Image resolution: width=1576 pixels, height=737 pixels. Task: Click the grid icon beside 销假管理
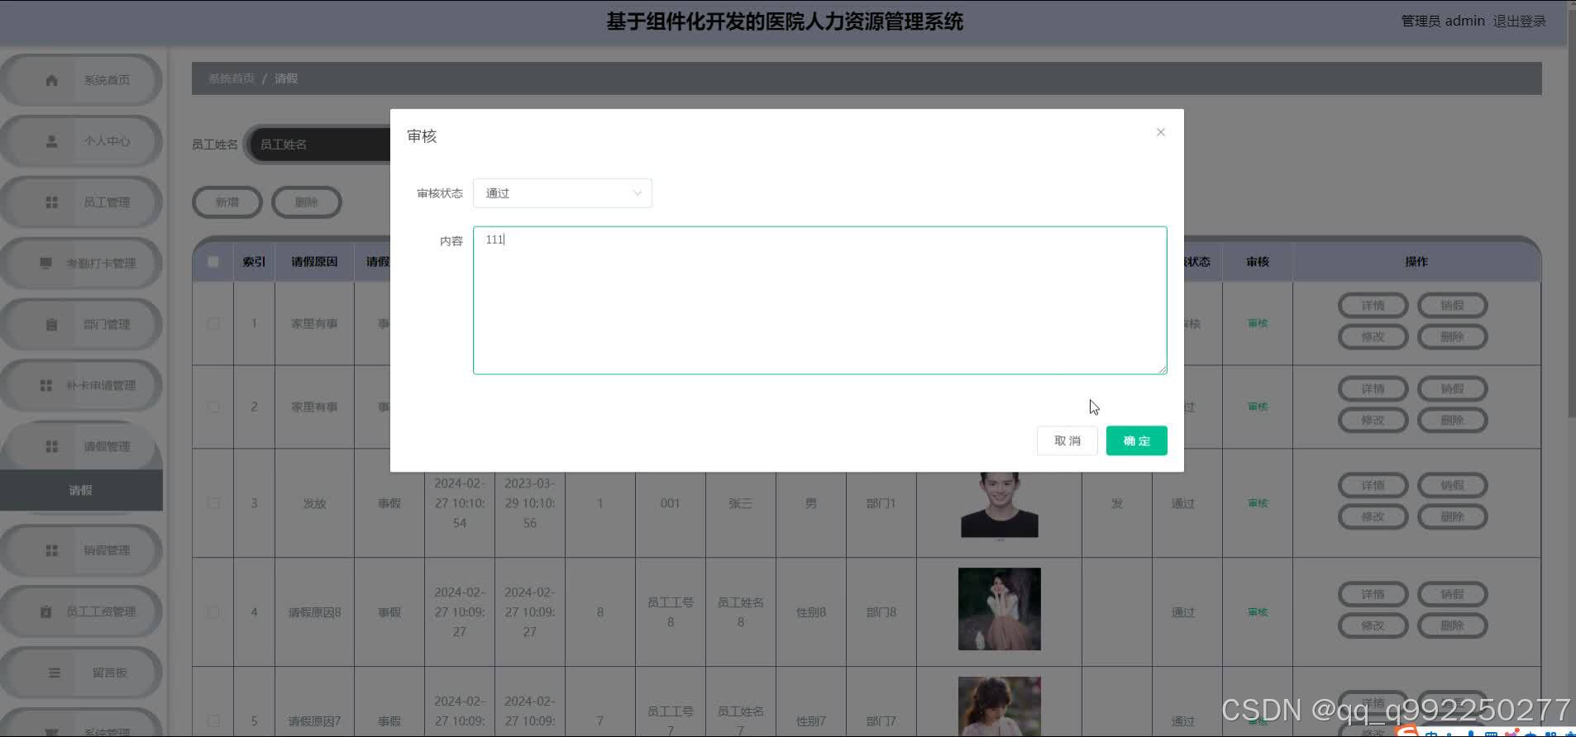pyautogui.click(x=51, y=550)
